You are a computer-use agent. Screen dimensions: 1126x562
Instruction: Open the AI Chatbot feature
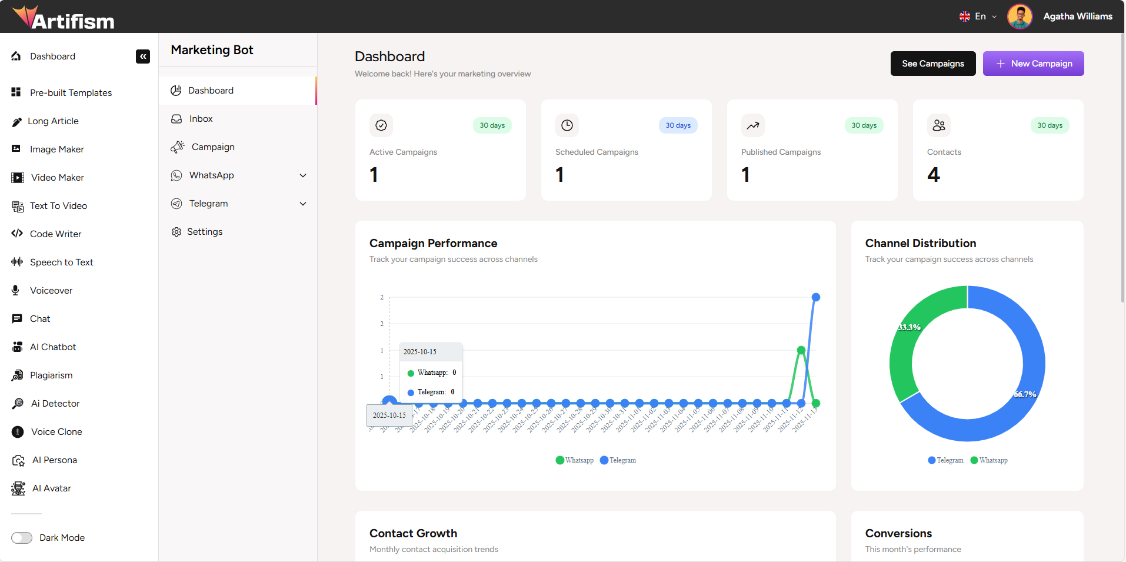coord(53,347)
